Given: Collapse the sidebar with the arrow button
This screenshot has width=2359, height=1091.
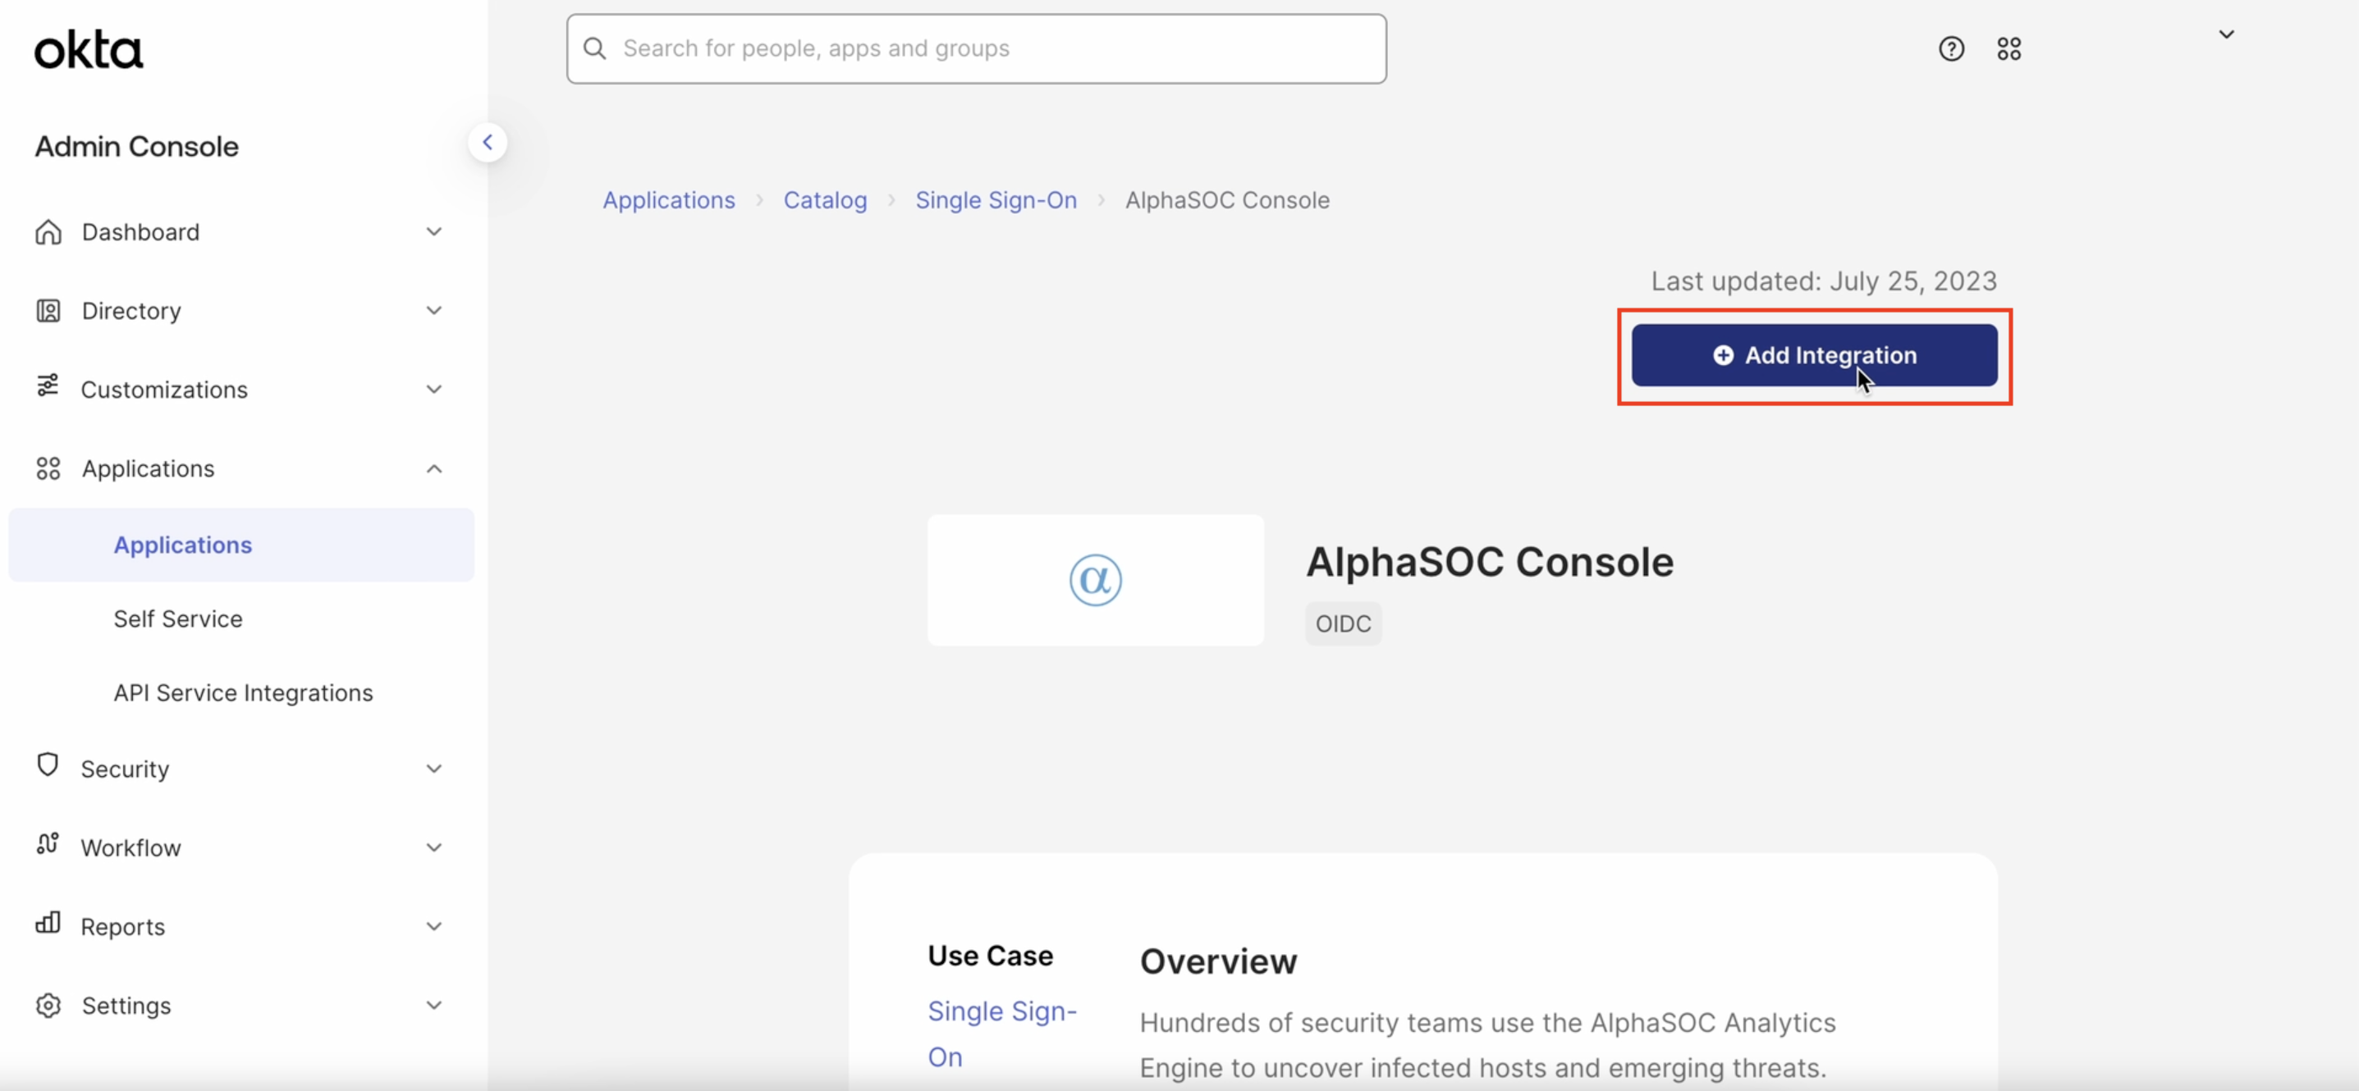Looking at the screenshot, I should (488, 143).
